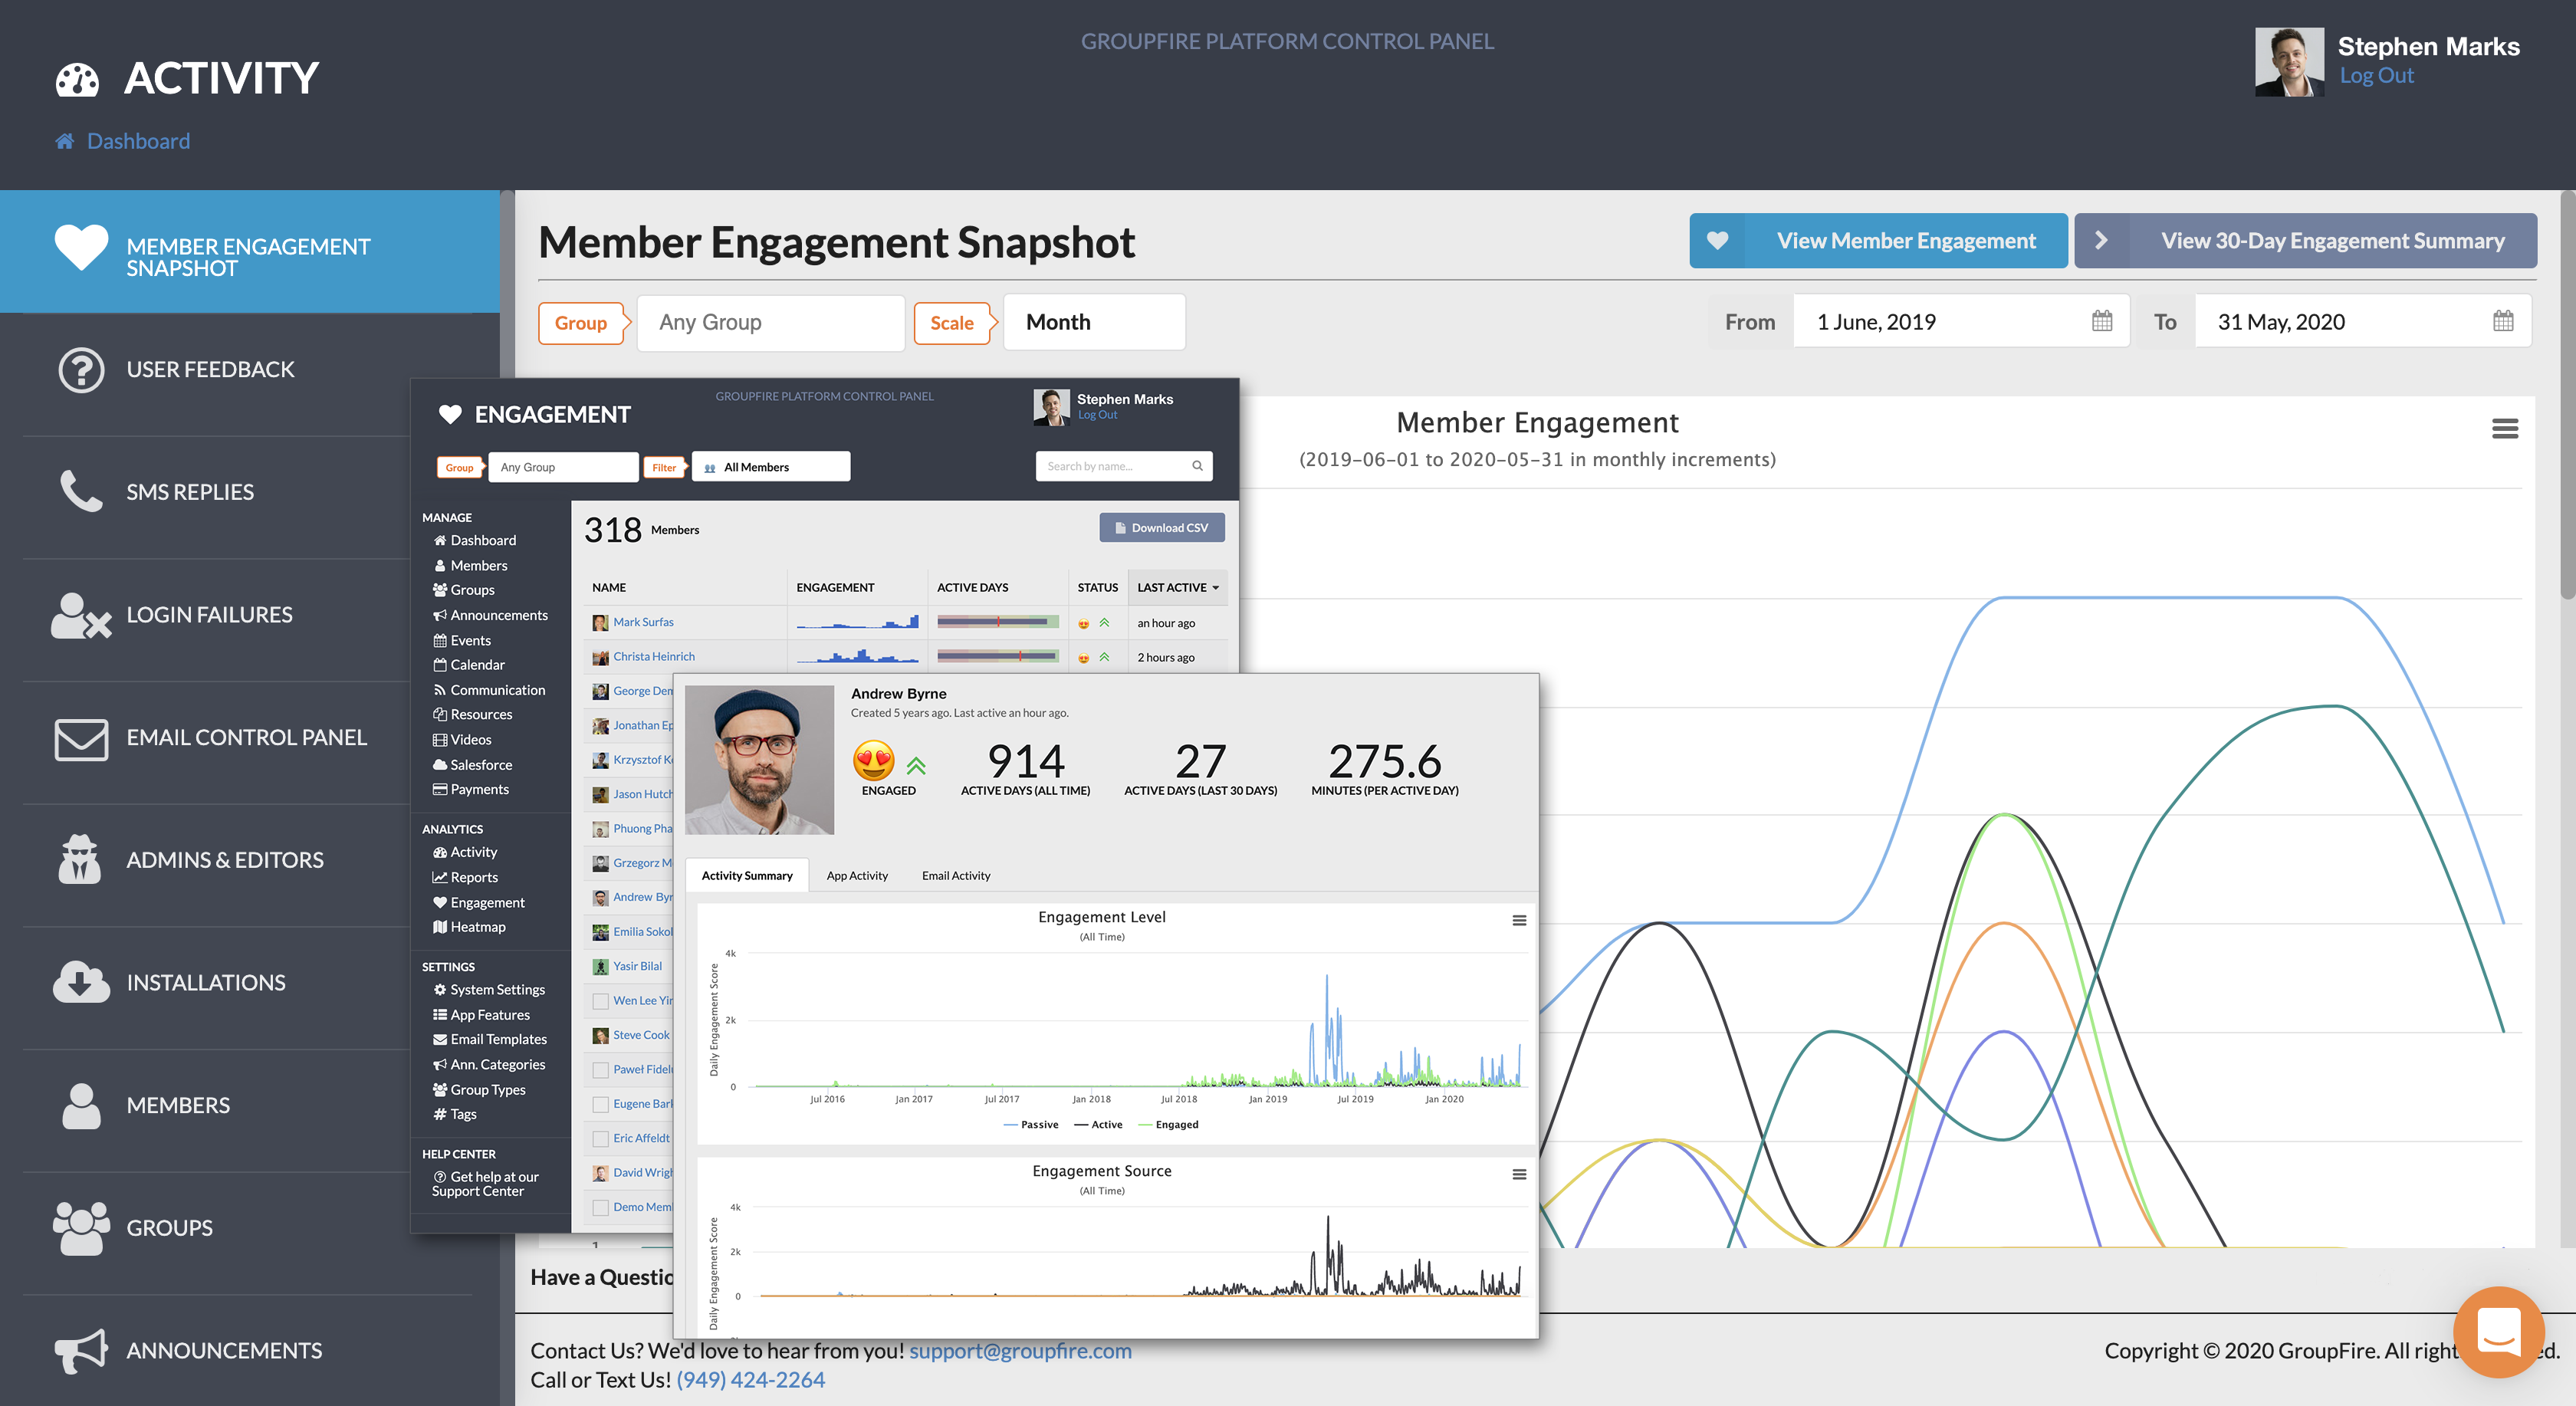The image size is (2576, 1406).
Task: Open the Any Group dropdown in Snapshot
Action: pos(770,323)
